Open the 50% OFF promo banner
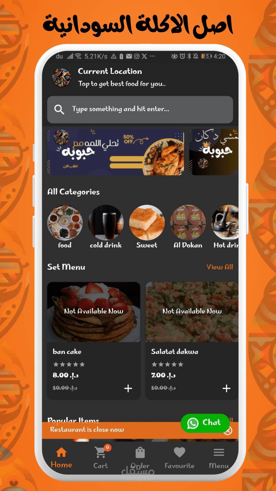 [x=116, y=152]
